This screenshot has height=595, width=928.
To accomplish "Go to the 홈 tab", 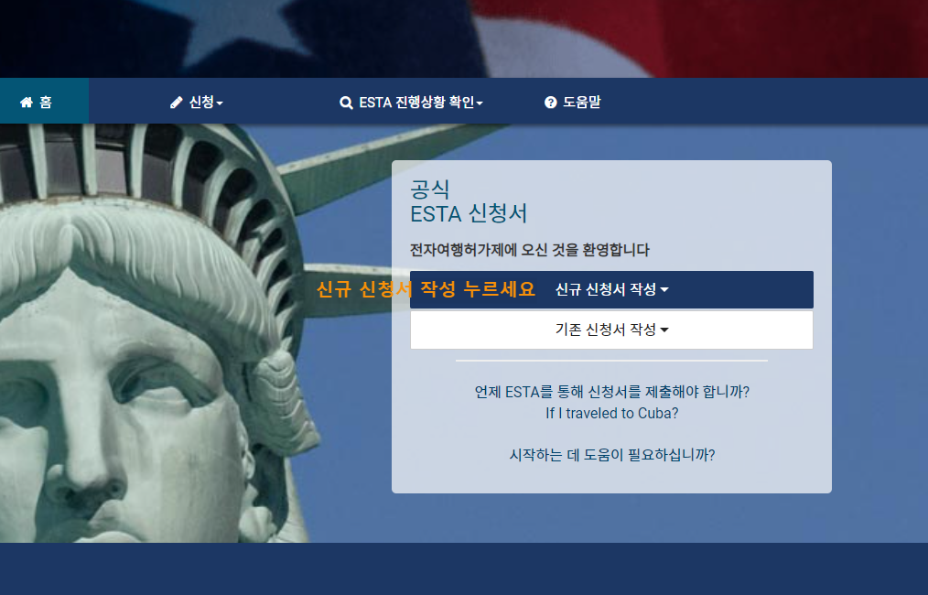I will click(x=45, y=102).
